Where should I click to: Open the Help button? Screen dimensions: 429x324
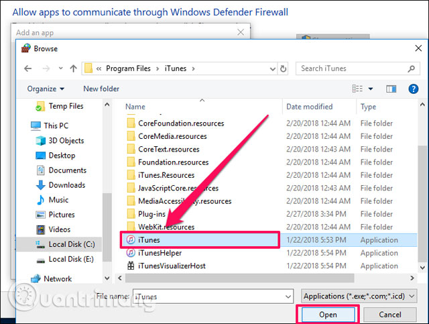[x=413, y=89]
